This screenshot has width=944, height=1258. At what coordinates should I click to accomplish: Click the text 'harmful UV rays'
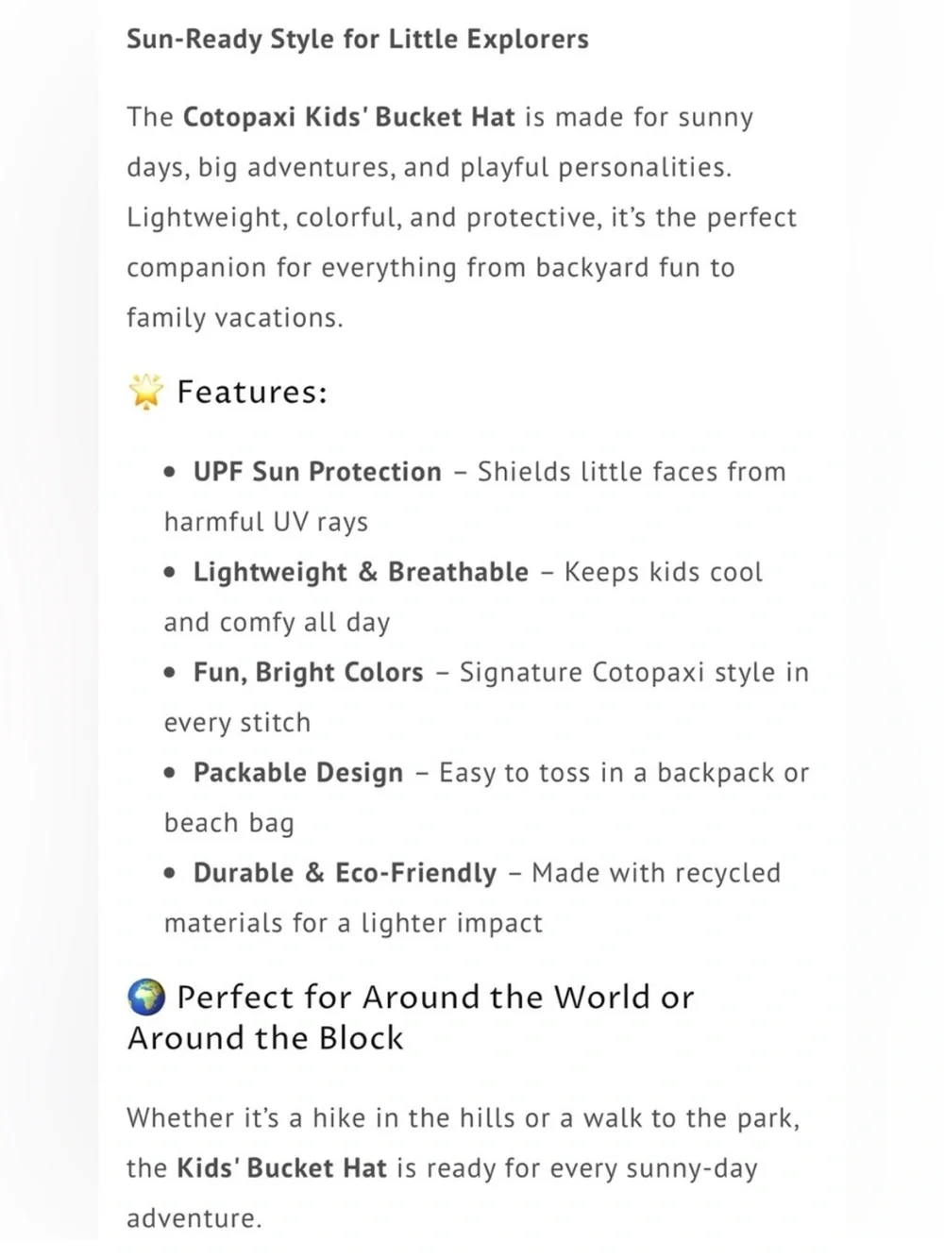pyautogui.click(x=266, y=522)
